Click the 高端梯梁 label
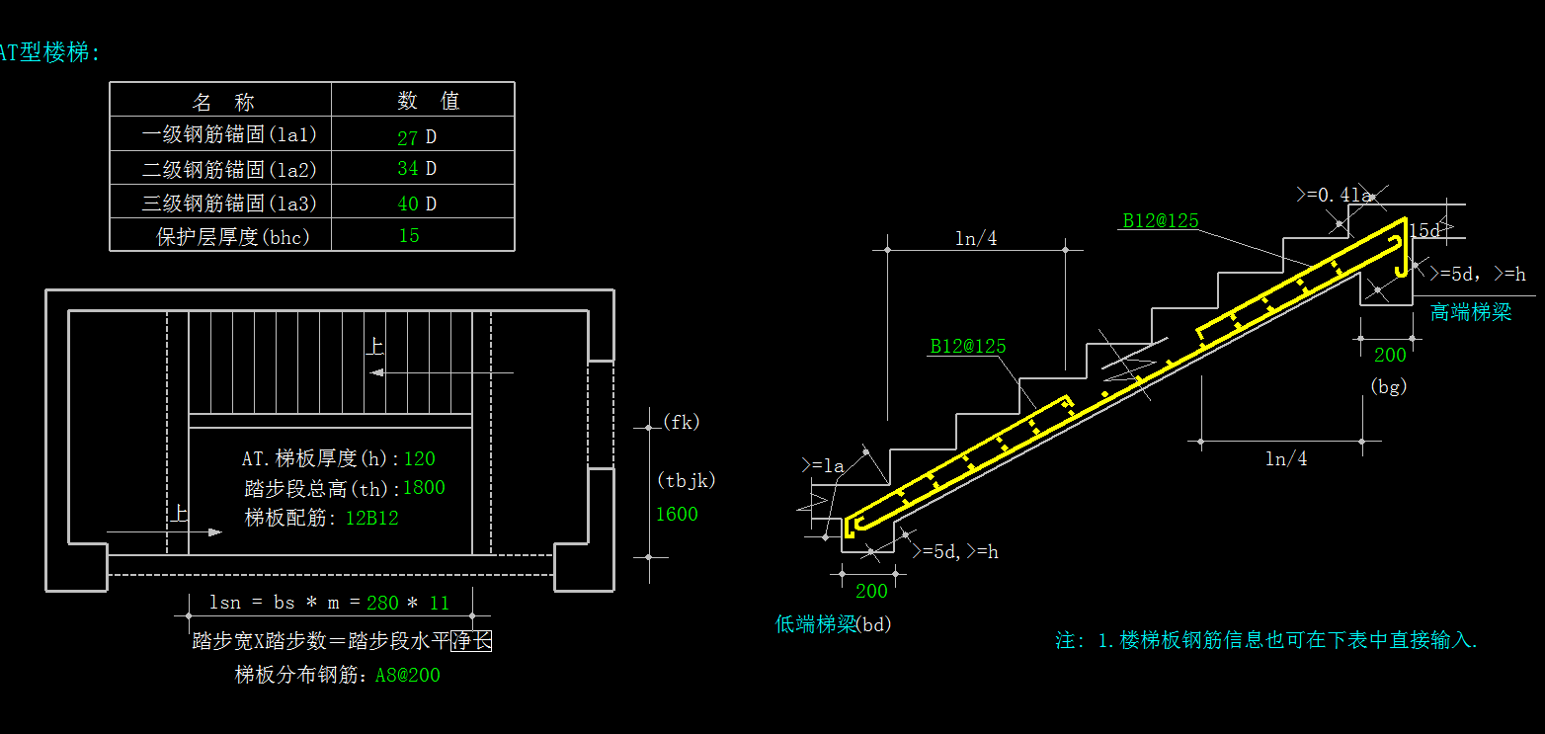Image resolution: width=1545 pixels, height=734 pixels. point(1471,313)
